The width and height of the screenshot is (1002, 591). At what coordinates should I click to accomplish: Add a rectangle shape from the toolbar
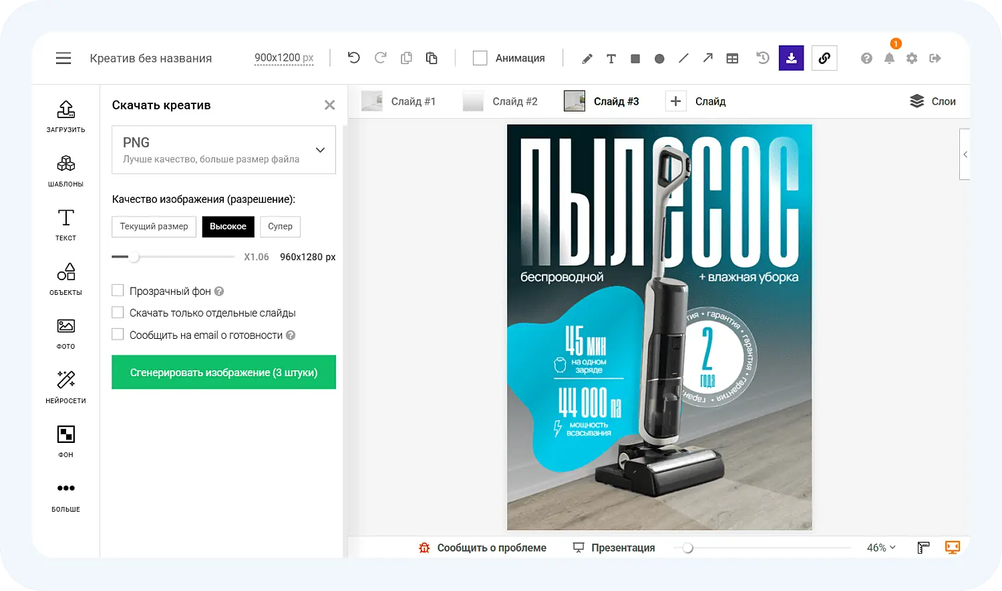(x=635, y=58)
